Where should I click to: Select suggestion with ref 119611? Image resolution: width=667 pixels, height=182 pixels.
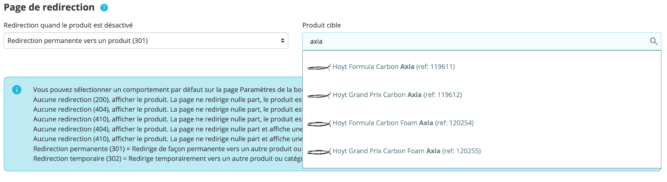393,67
